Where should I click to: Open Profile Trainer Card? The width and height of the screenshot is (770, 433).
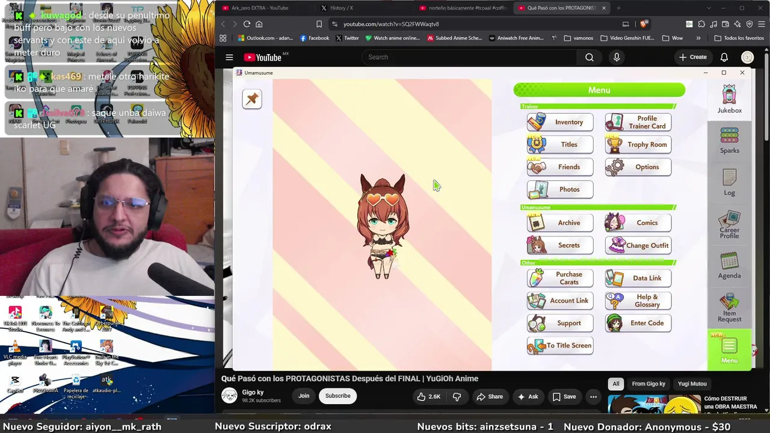point(638,122)
